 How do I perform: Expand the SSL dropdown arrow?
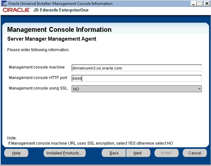tap(199, 89)
